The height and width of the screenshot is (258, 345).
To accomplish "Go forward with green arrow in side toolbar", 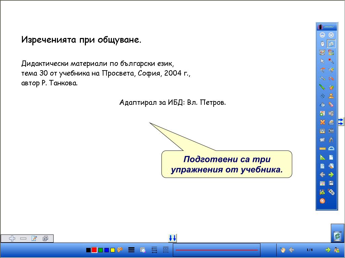I will pos(331,175).
